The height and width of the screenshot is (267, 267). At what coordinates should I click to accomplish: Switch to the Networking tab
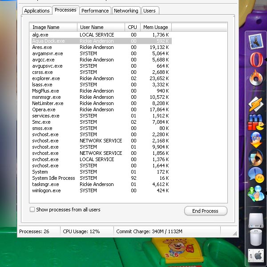(x=126, y=11)
